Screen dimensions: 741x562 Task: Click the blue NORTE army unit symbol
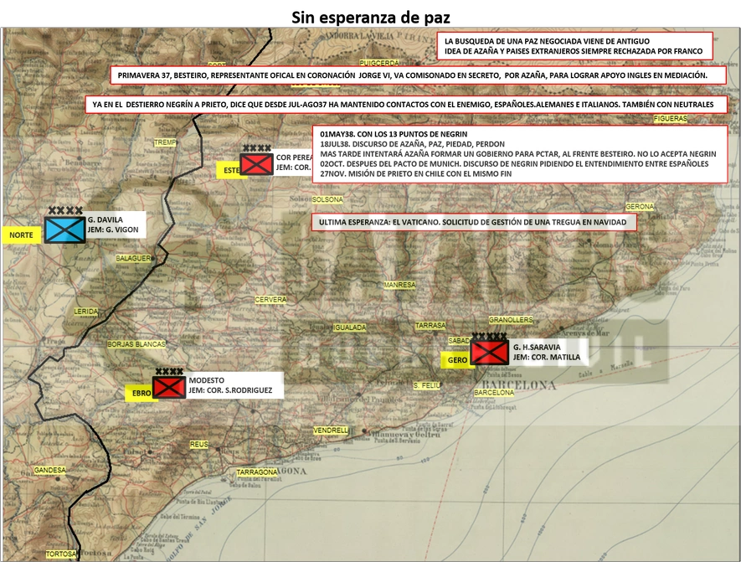click(x=64, y=229)
